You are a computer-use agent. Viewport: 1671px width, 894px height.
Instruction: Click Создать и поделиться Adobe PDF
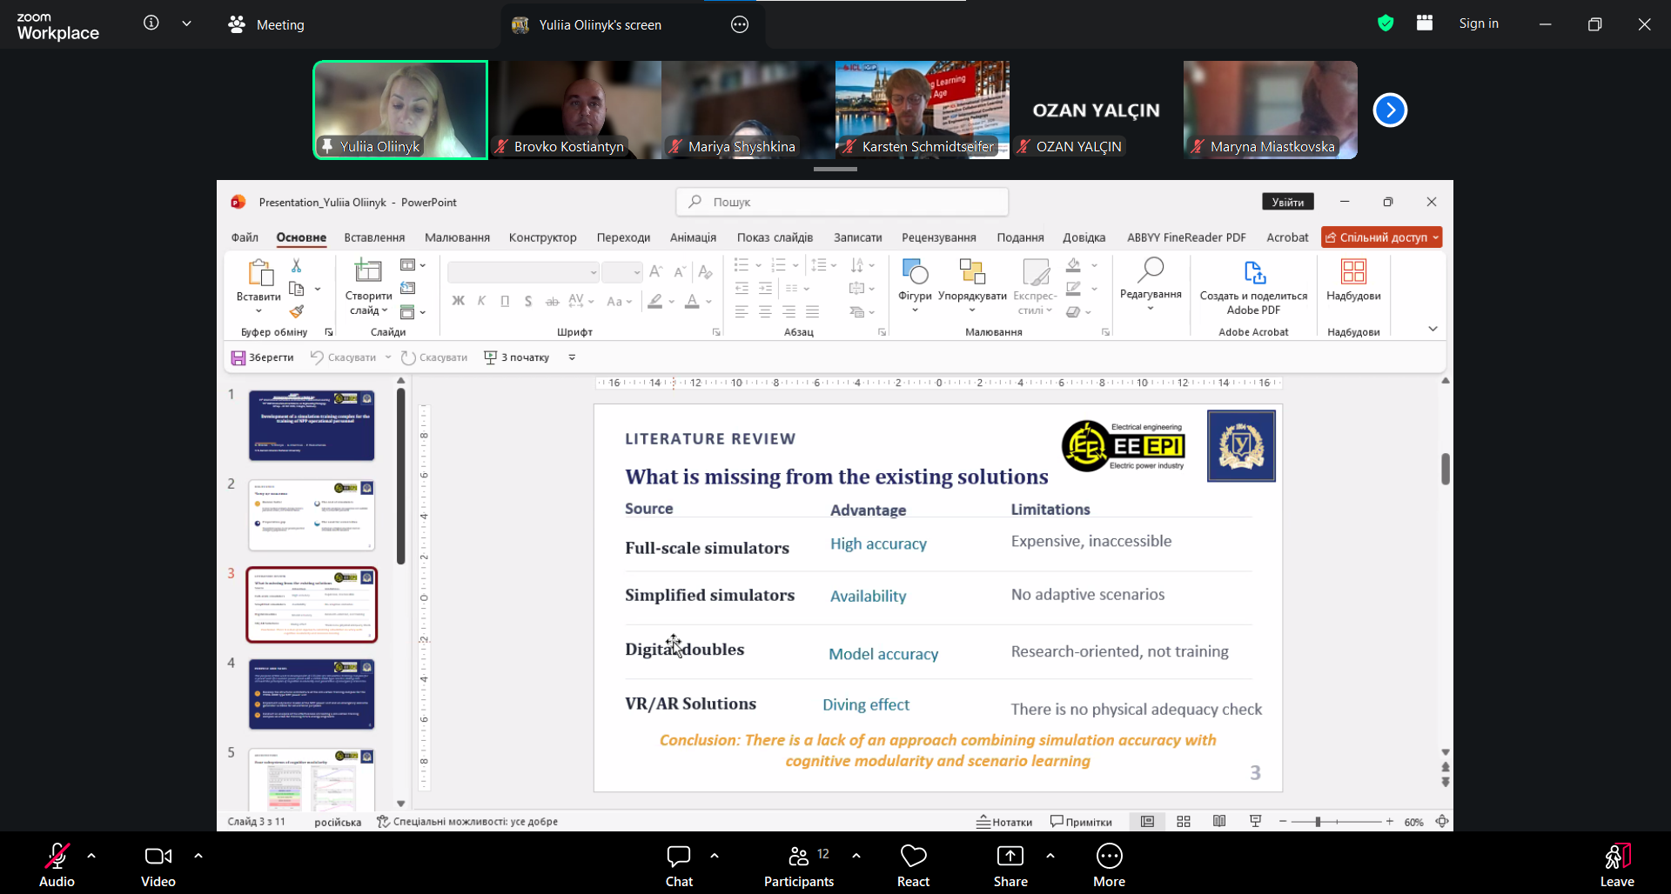pos(1253,286)
